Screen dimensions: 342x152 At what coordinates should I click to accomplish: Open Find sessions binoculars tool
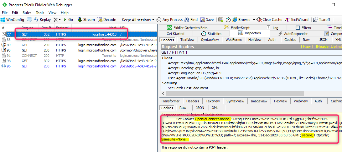pyautogui.click(x=191, y=20)
